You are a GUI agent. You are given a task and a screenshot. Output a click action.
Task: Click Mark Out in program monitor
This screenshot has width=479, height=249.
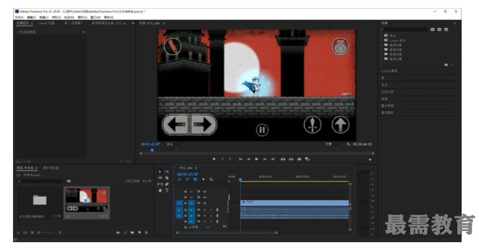click(x=230, y=159)
